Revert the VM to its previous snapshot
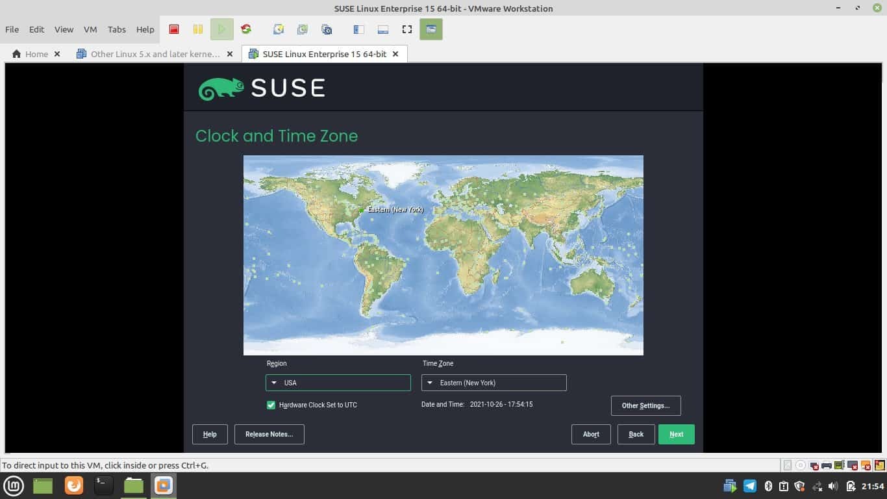The image size is (887, 499). point(303,29)
